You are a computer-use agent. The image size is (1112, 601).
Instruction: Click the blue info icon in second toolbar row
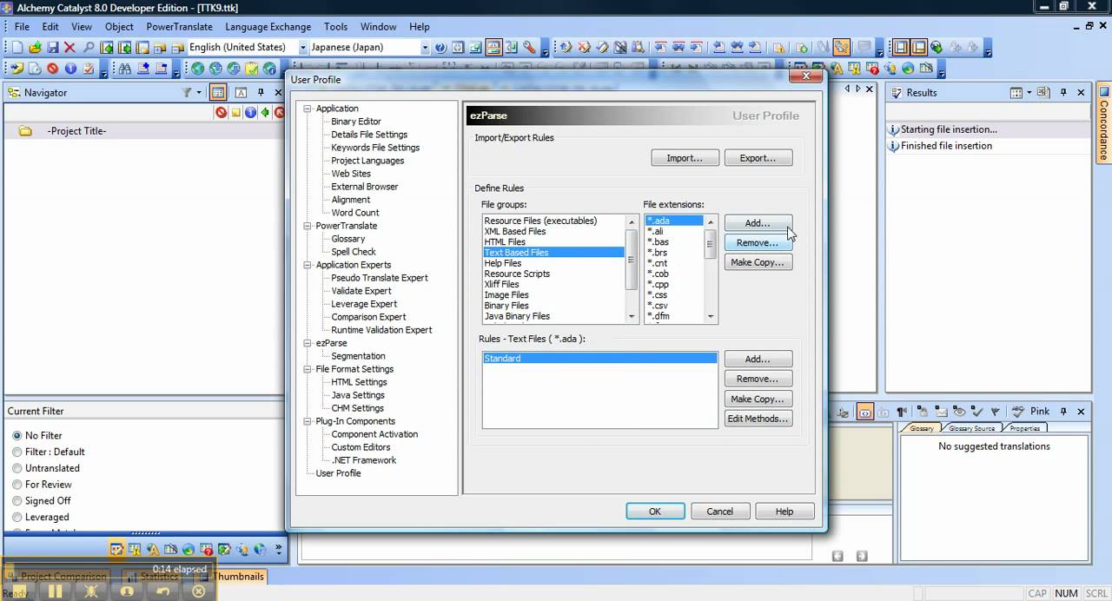(x=70, y=69)
